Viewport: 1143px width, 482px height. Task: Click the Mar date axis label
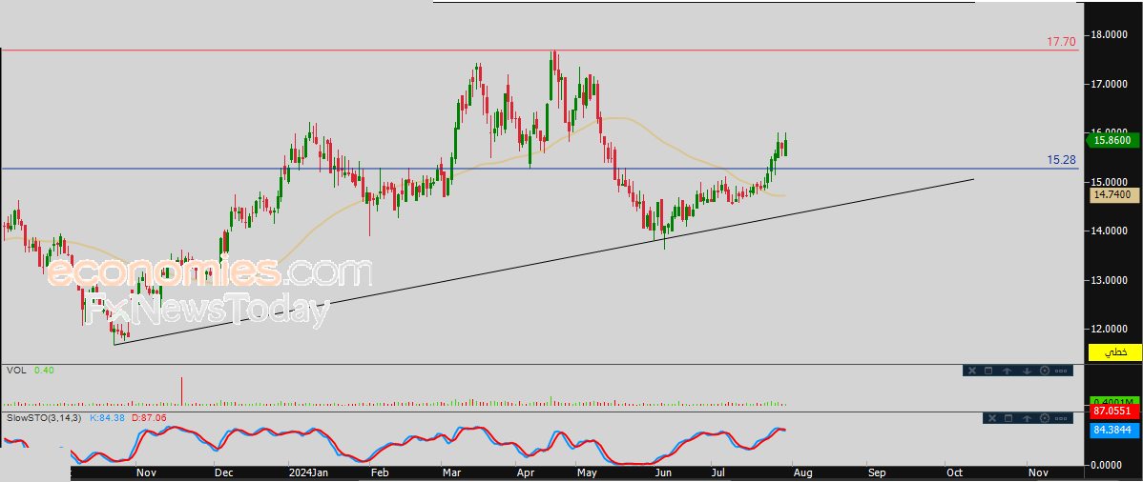(452, 472)
